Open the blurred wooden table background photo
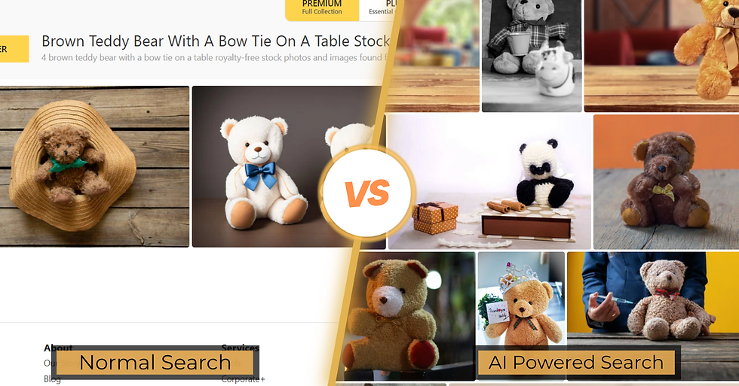The height and width of the screenshot is (386, 739). 432,56
